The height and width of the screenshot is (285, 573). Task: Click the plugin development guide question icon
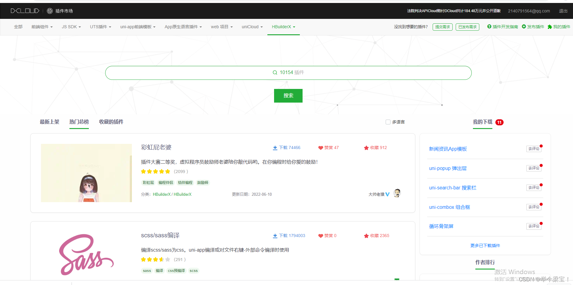[489, 27]
